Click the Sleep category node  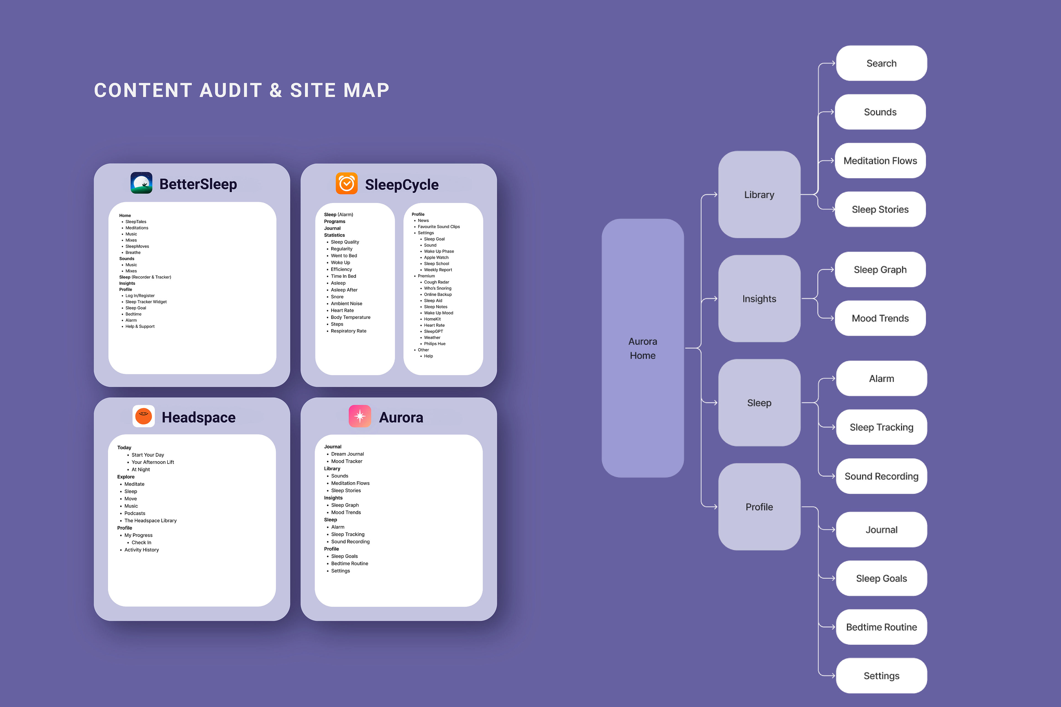[x=759, y=403]
